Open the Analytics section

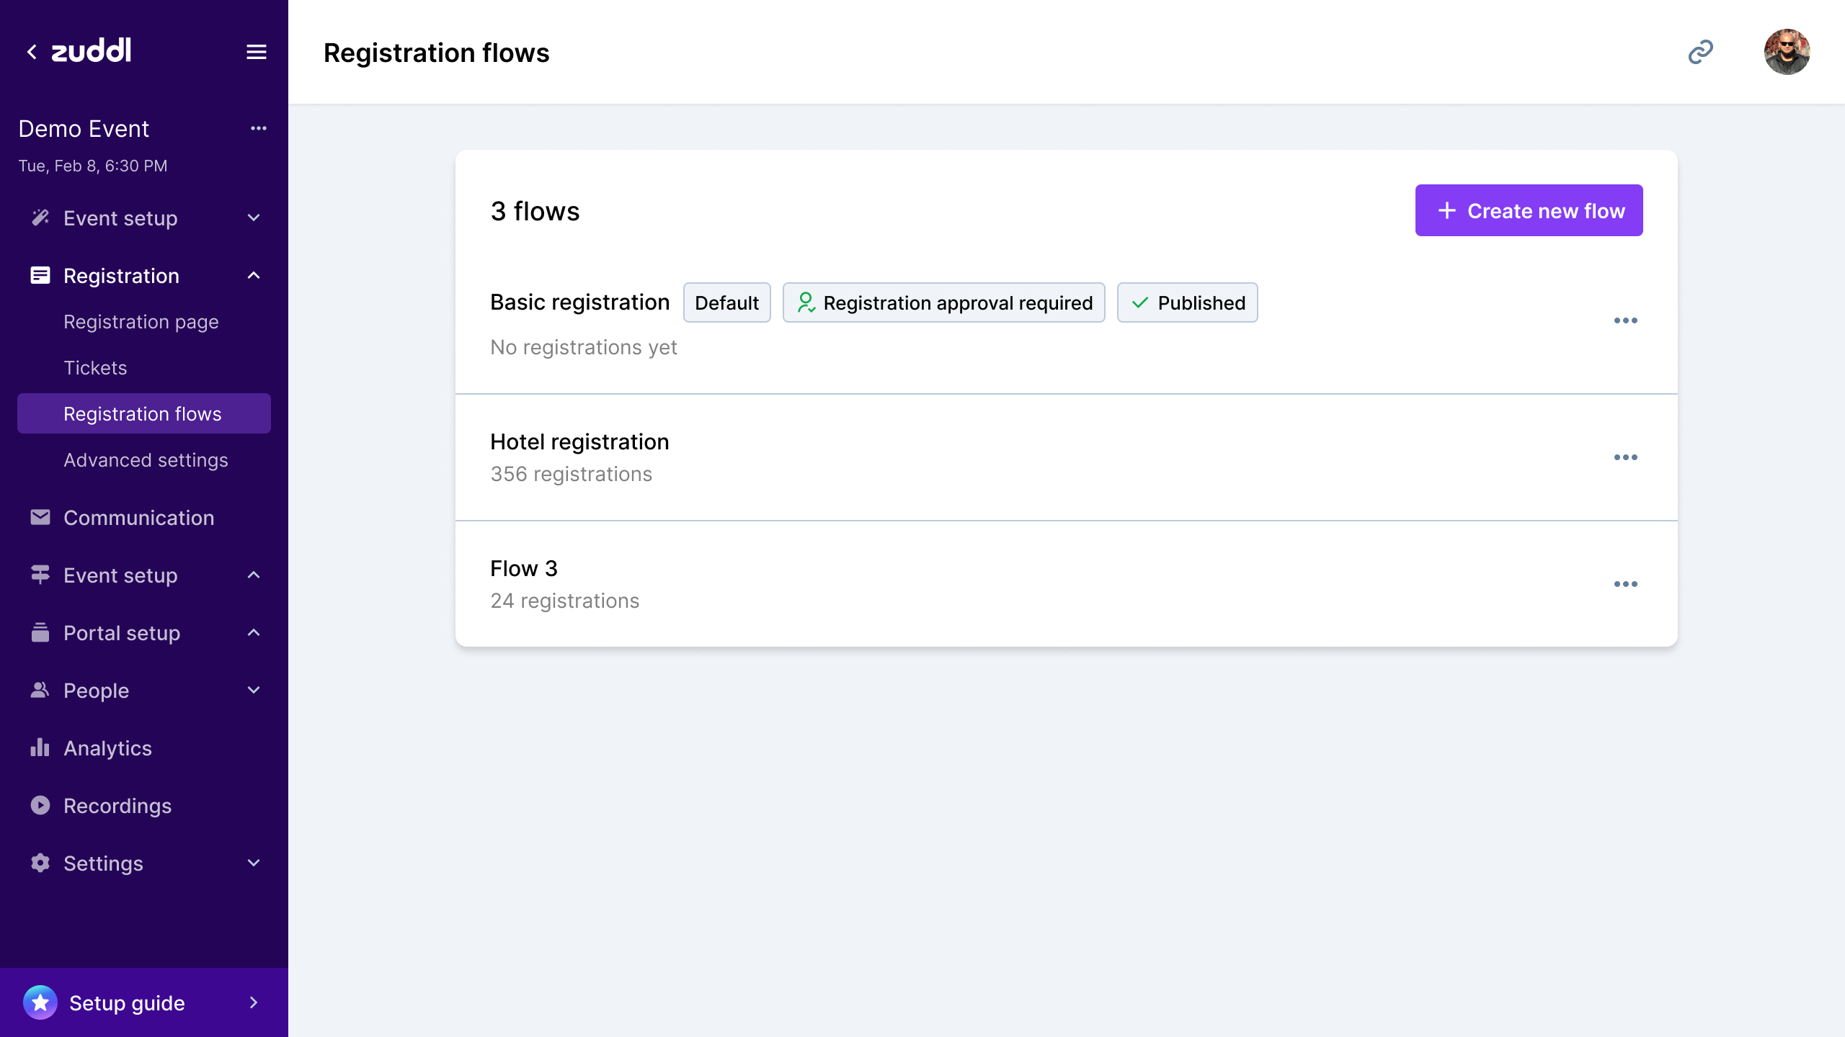[x=108, y=748]
